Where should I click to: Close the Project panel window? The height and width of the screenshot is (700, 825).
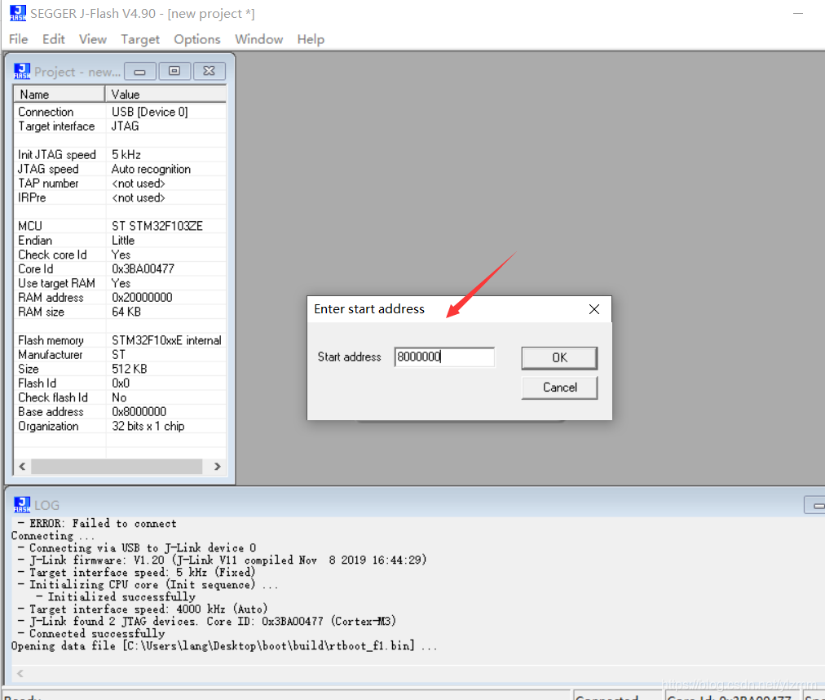click(209, 71)
